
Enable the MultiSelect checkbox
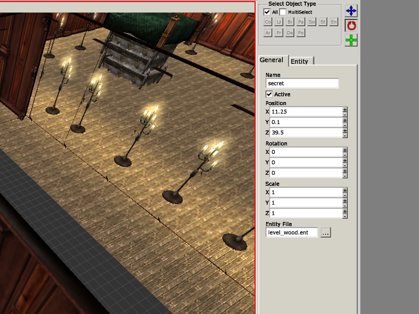(x=283, y=12)
